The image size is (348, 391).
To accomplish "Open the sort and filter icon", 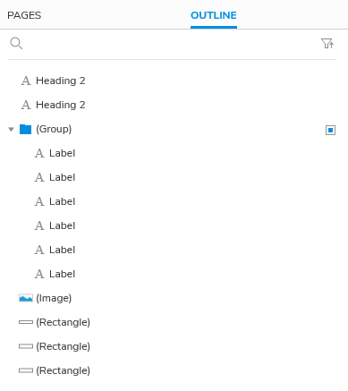I will pos(327,44).
